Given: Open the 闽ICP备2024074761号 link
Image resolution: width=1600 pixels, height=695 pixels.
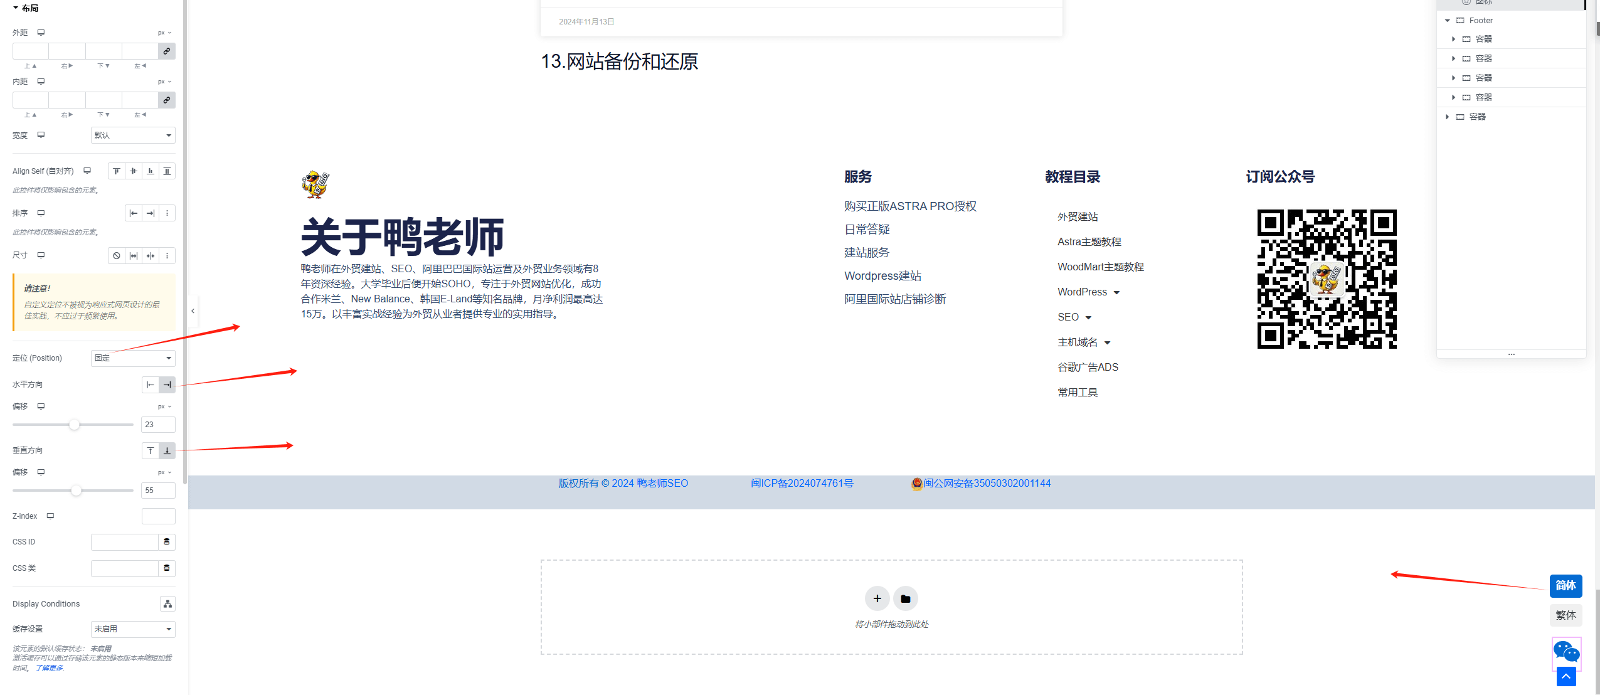Looking at the screenshot, I should point(802,483).
